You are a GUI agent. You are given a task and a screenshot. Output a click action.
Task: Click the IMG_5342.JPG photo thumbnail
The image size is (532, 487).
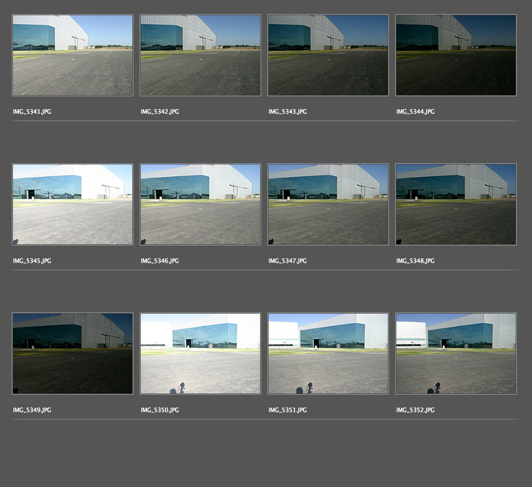pos(200,55)
